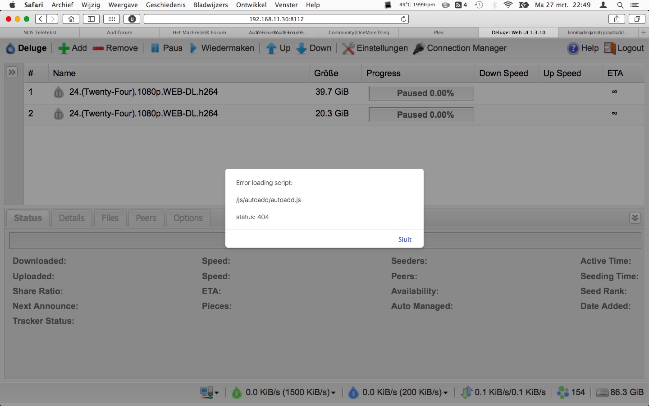Show all Safari tabs

pyautogui.click(x=637, y=19)
